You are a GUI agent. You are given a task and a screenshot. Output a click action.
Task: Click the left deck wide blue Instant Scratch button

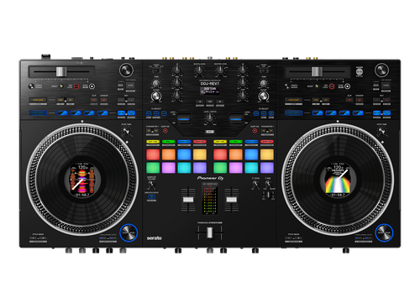tap(38, 113)
